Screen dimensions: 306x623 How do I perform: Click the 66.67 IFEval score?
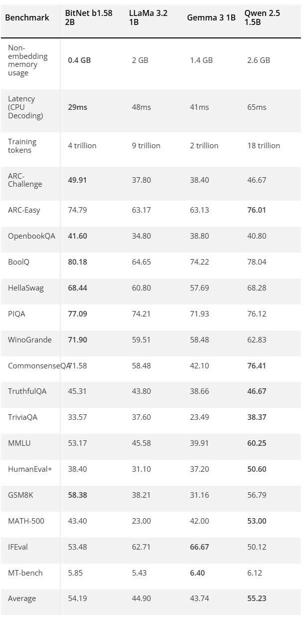coord(199,547)
